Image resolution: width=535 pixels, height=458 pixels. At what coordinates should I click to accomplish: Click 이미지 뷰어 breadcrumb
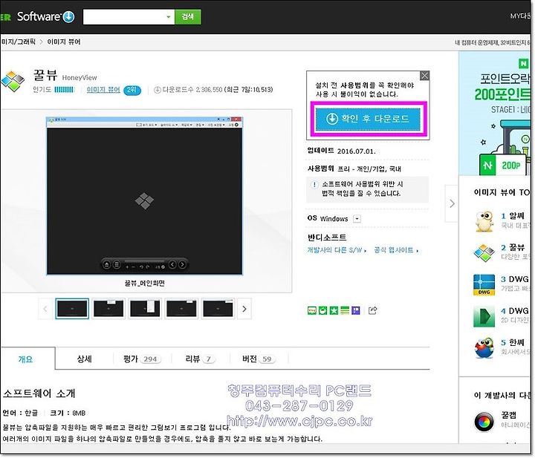(x=64, y=42)
